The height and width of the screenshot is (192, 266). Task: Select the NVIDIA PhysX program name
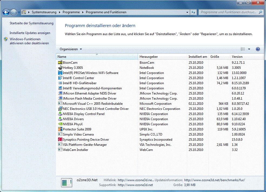[73, 124]
